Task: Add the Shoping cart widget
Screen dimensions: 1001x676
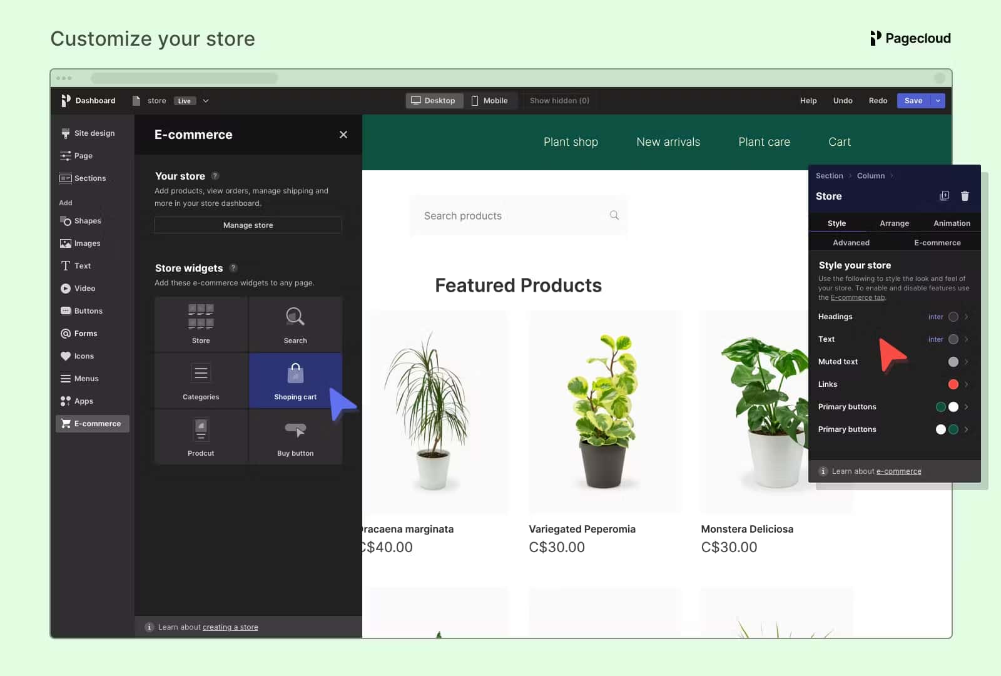Action: coord(295,381)
